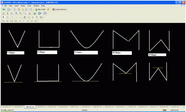Switch to the EURUSD,H4 chart tab

pyautogui.click(x=7, y=107)
